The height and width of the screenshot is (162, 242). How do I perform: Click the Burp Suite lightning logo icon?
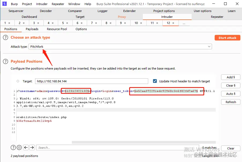point(5,4)
